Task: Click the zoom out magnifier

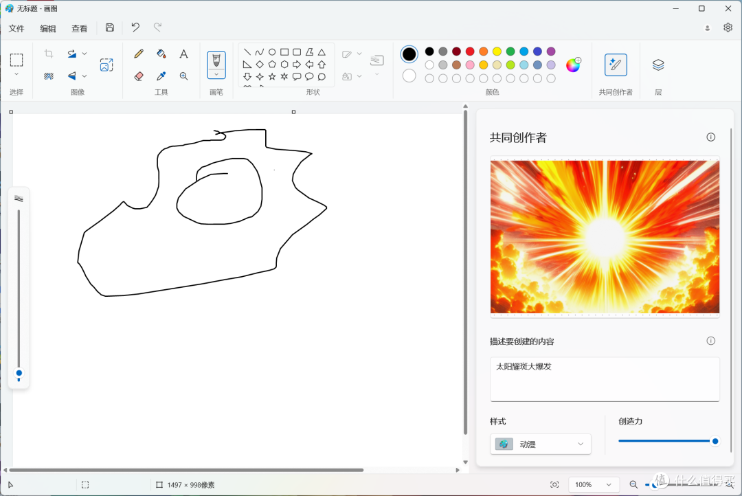Action: pyautogui.click(x=633, y=484)
